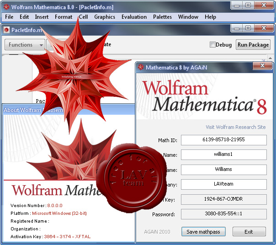
Task: Enable the Debug checkbox
Action: pos(212,44)
